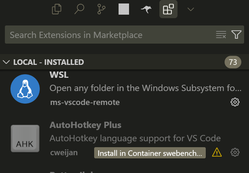Open the filter extensions funnel menu
This screenshot has width=249, height=173.
click(x=236, y=35)
